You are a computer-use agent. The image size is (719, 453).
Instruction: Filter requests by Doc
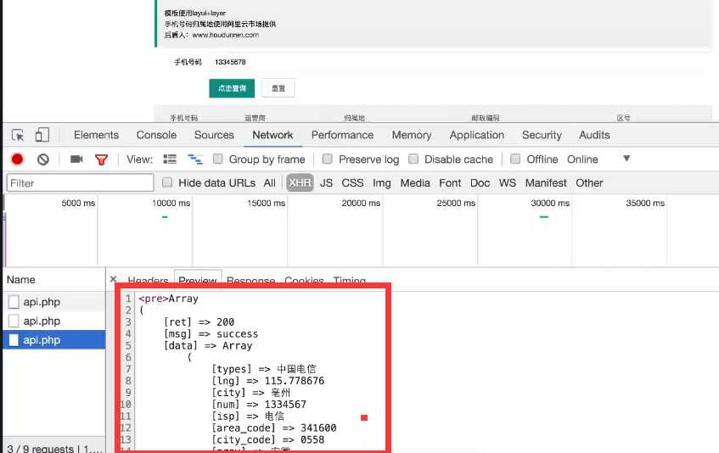(x=480, y=182)
